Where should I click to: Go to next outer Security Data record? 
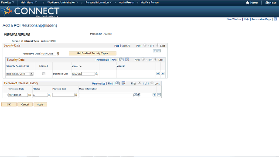[157, 45]
